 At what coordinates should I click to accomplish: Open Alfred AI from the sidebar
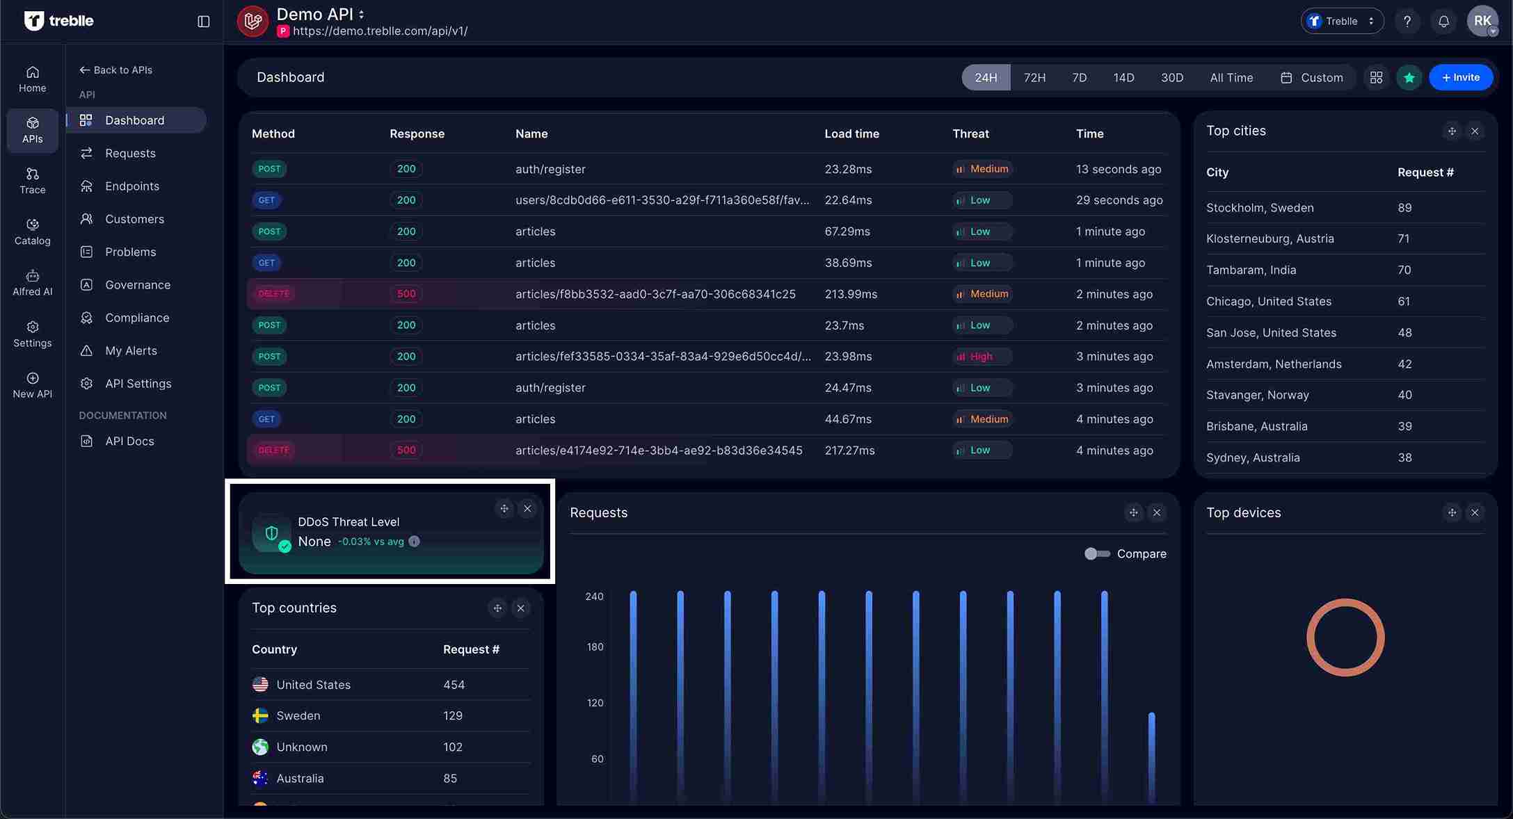pos(32,282)
